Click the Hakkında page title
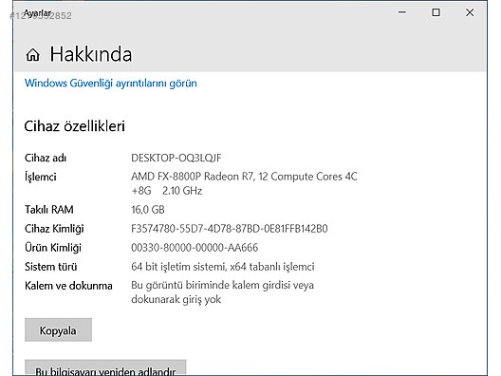 tap(91, 54)
